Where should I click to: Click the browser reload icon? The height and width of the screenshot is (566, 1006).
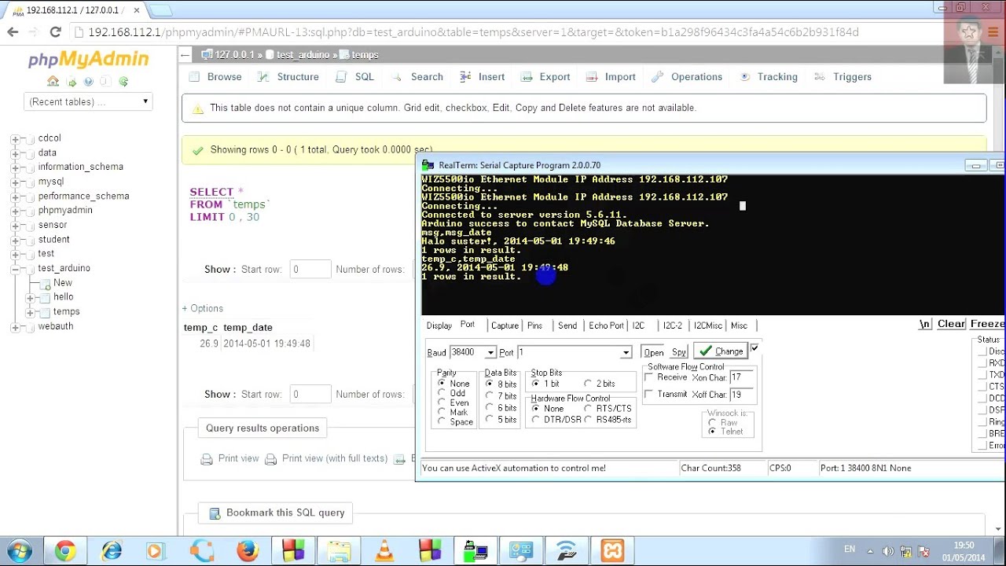[x=55, y=32]
